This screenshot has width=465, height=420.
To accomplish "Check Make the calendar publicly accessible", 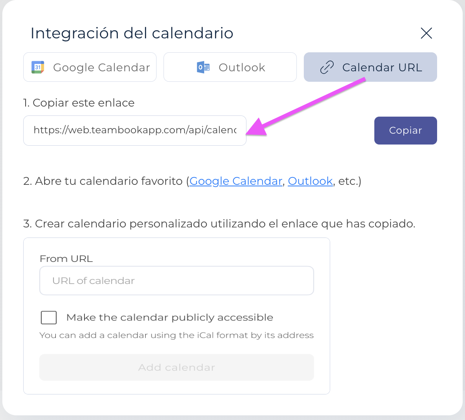I will point(49,318).
